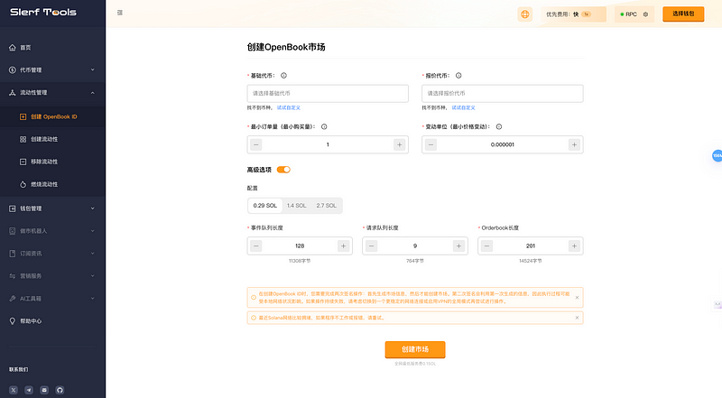
Task: Click the 创建市场 button
Action: click(x=415, y=349)
